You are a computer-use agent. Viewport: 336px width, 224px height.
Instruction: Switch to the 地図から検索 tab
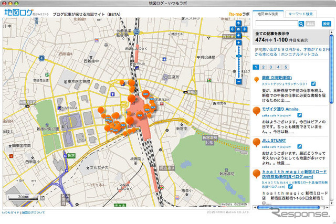coord(268,14)
